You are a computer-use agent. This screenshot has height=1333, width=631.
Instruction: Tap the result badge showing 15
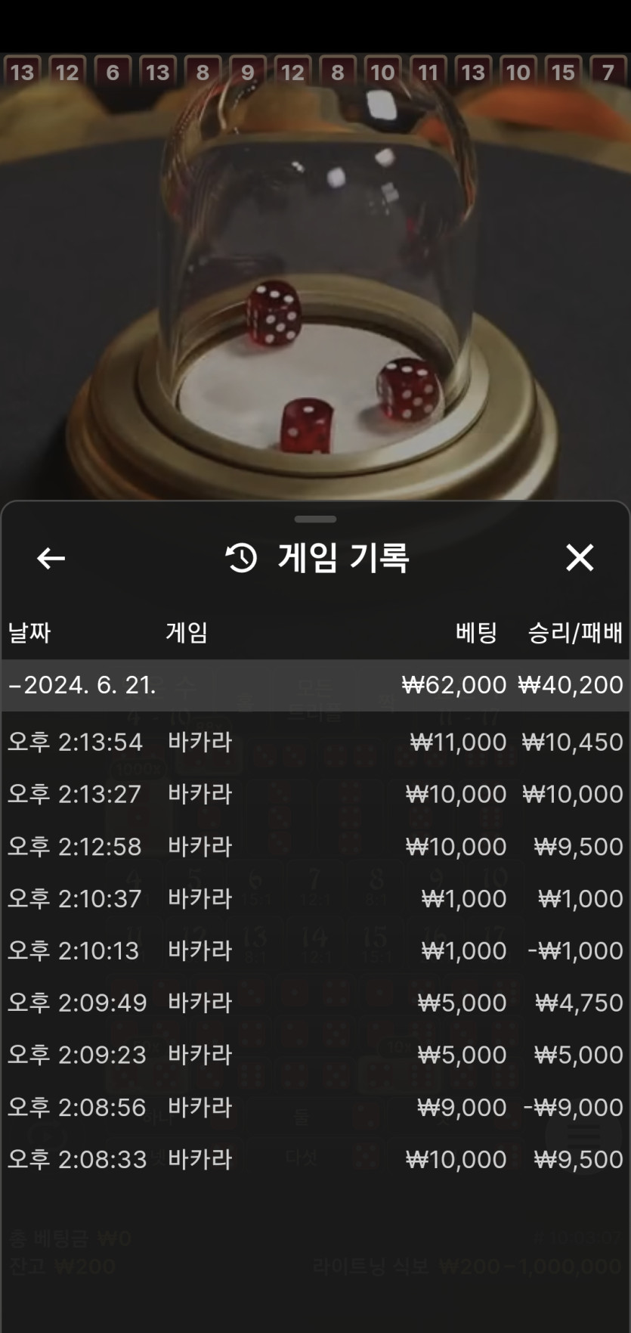pos(563,73)
